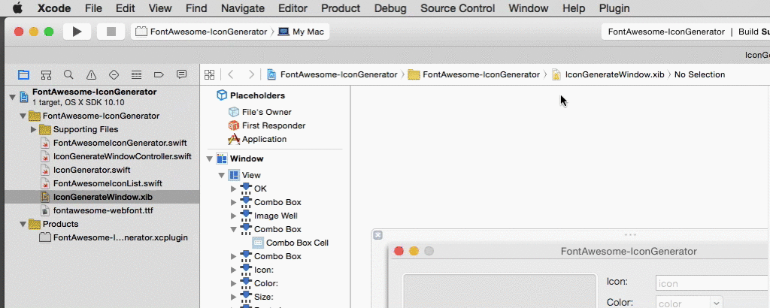Open the color combo box dropdown arrow
The image size is (770, 308).
click(x=716, y=303)
